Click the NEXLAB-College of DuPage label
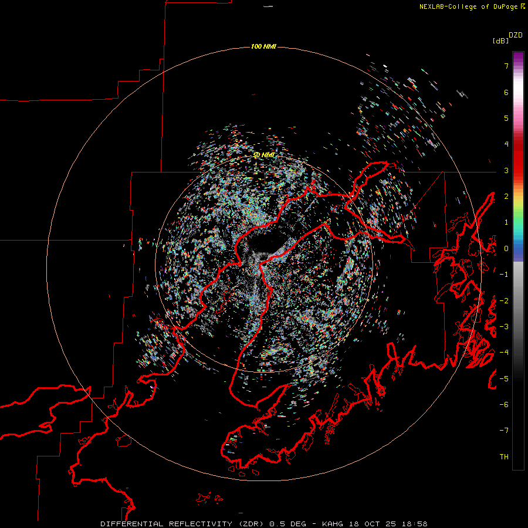The width and height of the screenshot is (528, 528). click(469, 6)
